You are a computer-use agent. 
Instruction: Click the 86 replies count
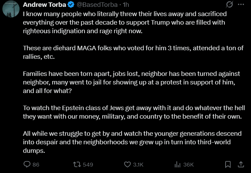coord(36,164)
